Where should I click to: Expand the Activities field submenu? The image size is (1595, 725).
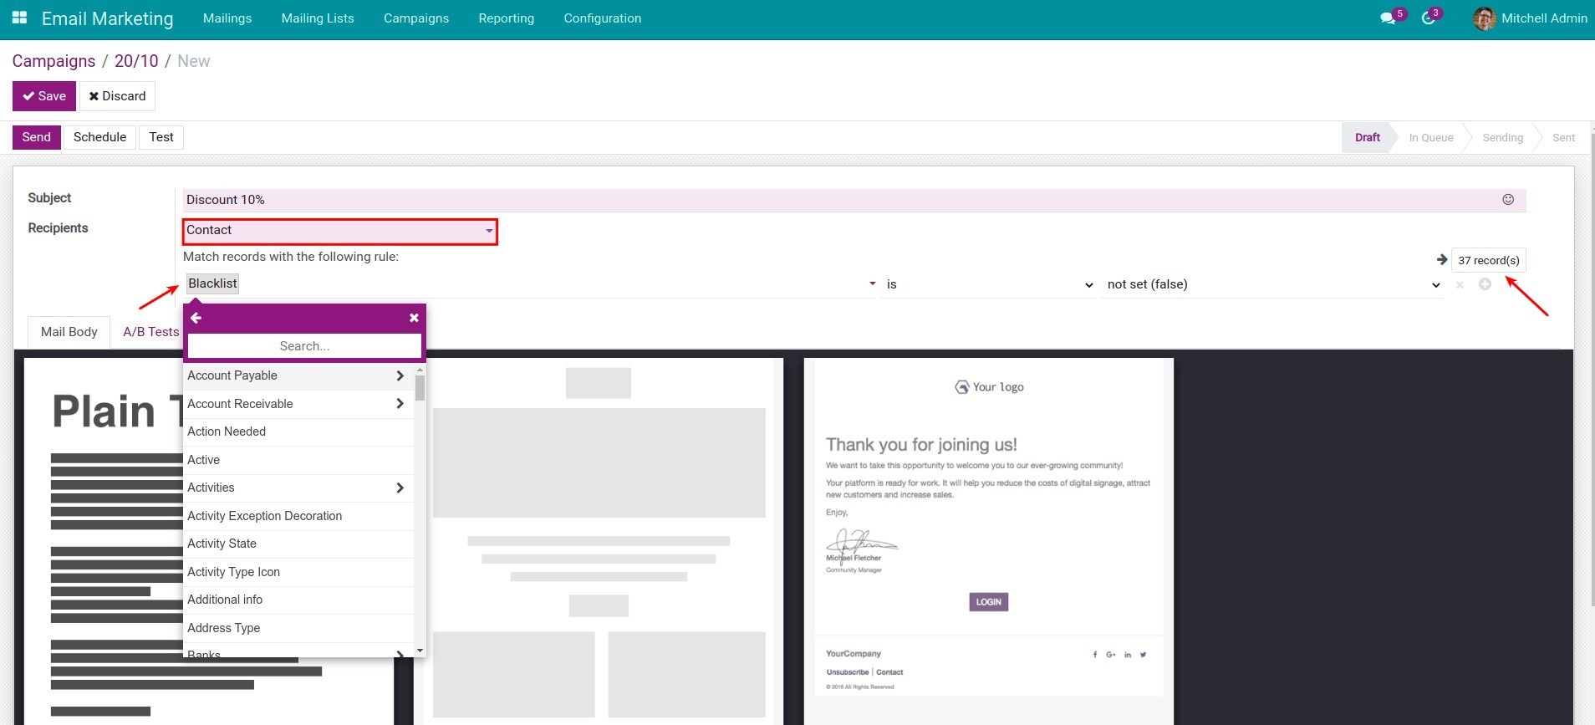pyautogui.click(x=400, y=488)
